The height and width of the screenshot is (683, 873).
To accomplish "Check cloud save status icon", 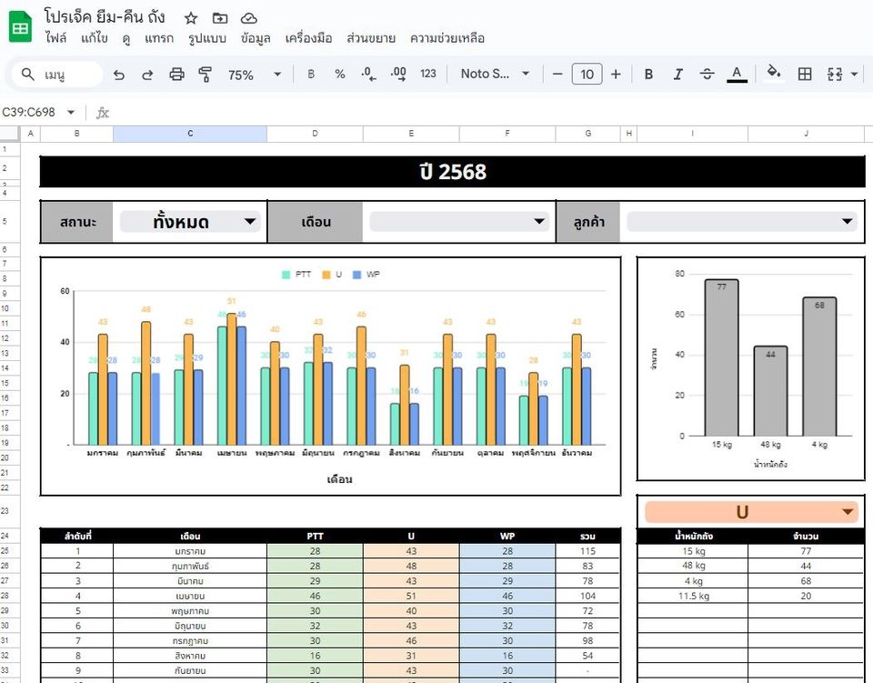I will pyautogui.click(x=249, y=18).
